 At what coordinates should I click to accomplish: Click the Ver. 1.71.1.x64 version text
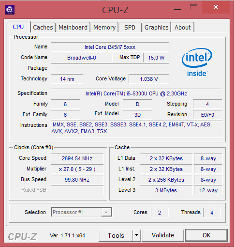click(67, 235)
